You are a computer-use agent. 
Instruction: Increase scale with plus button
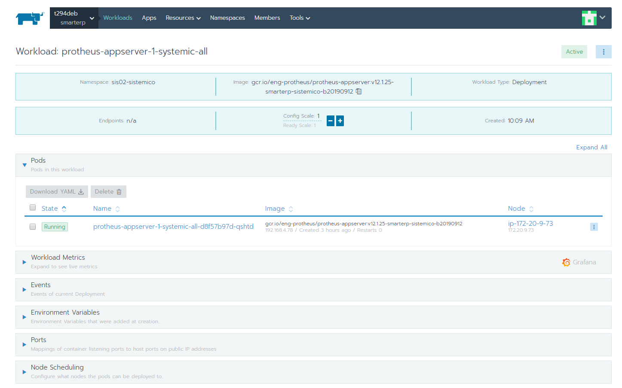pyautogui.click(x=340, y=121)
